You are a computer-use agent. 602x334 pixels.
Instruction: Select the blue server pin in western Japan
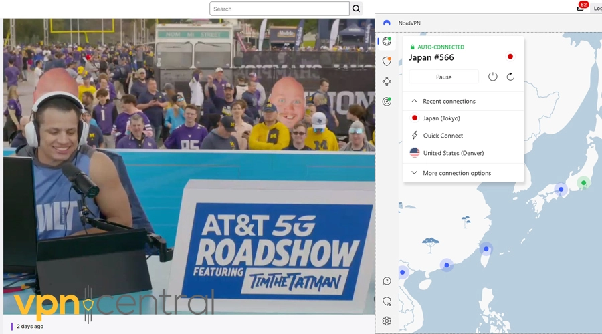(x=561, y=190)
